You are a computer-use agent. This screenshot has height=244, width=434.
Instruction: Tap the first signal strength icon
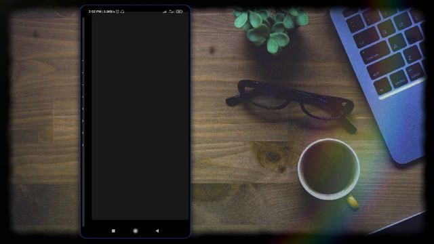tap(165, 12)
